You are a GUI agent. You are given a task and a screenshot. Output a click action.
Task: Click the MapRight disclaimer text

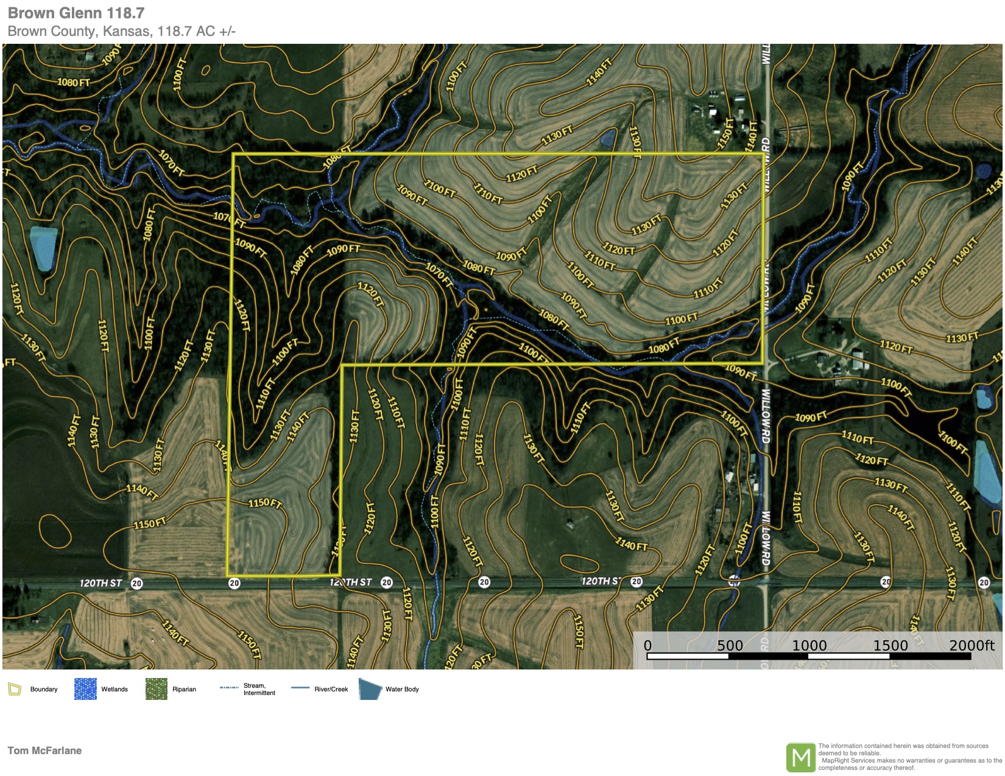point(909,757)
